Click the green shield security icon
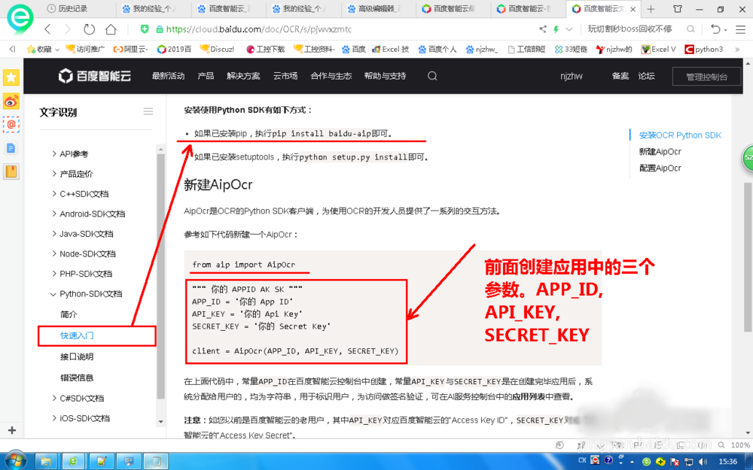The image size is (753, 470). [144, 29]
